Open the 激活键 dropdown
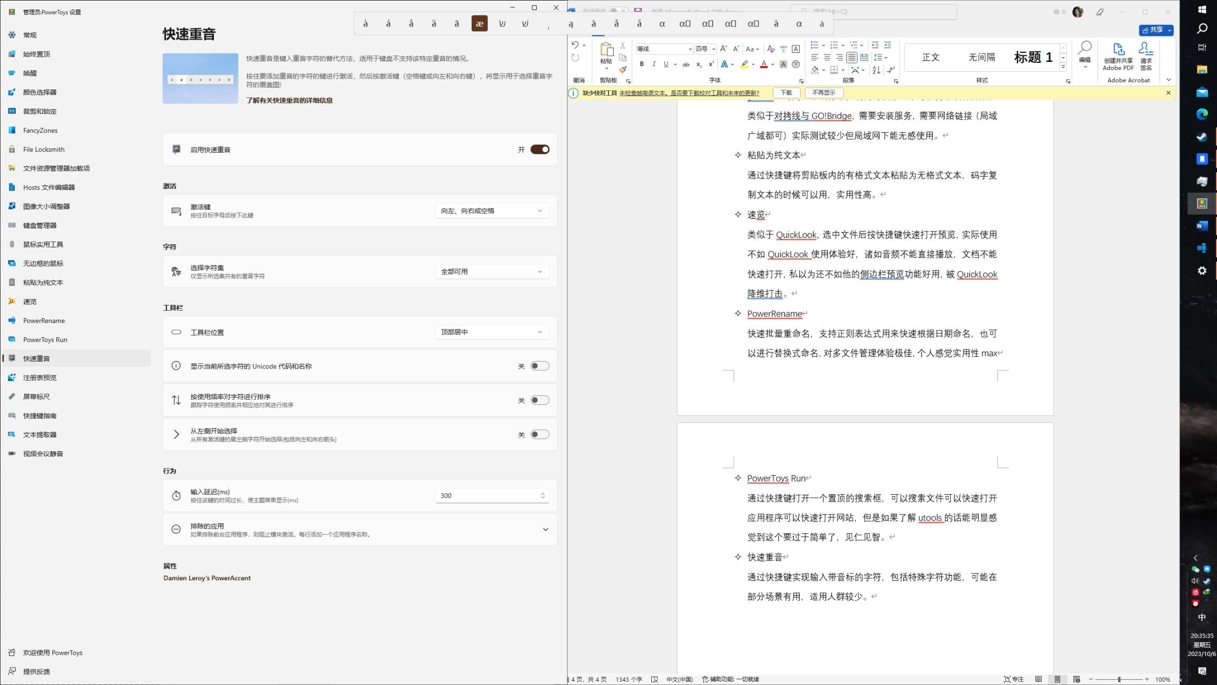1217x685 pixels. [x=492, y=211]
